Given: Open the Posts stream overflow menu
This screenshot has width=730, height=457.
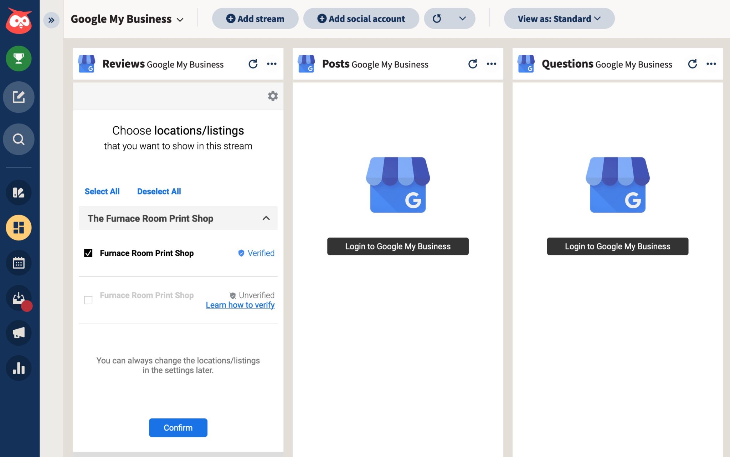Looking at the screenshot, I should (x=492, y=64).
